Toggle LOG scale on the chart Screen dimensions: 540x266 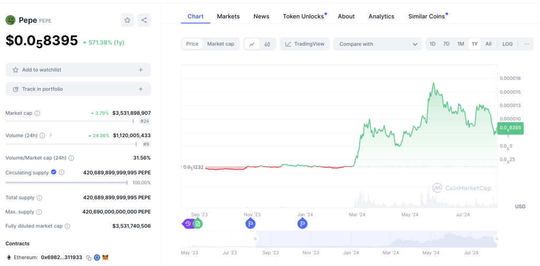[507, 44]
